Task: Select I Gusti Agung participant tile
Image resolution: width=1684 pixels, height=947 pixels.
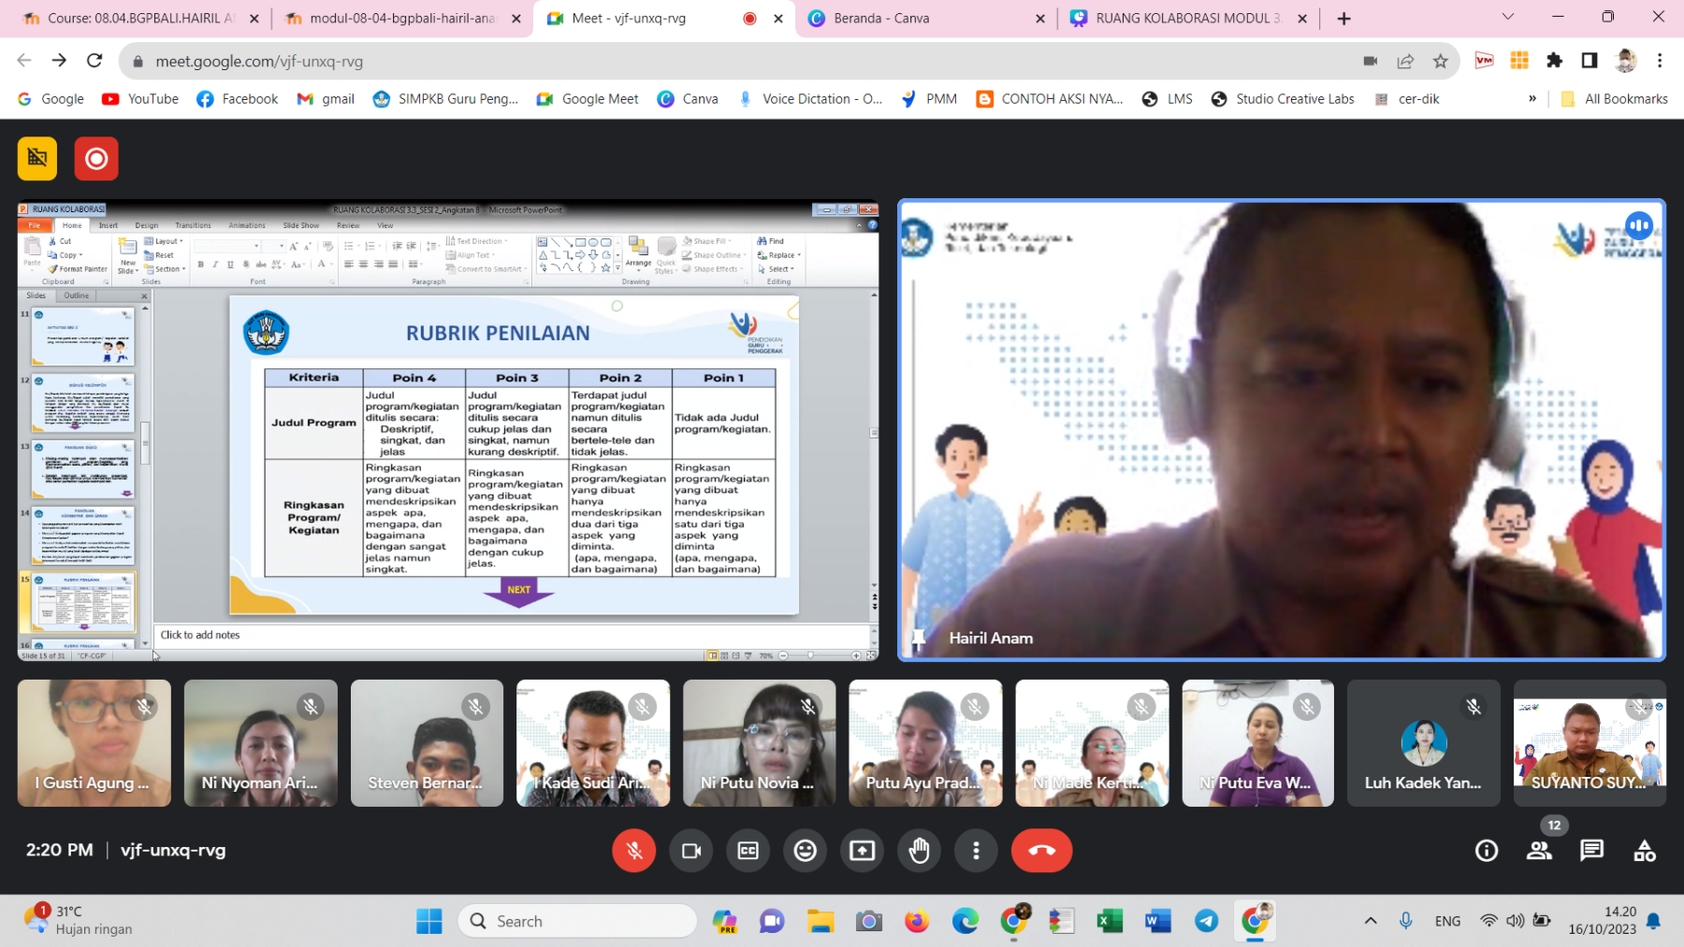Action: [x=94, y=743]
